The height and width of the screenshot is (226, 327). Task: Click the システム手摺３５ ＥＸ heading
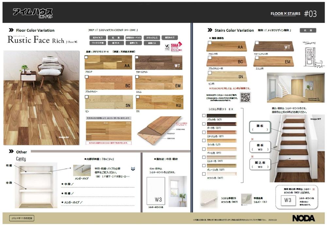[221, 109]
